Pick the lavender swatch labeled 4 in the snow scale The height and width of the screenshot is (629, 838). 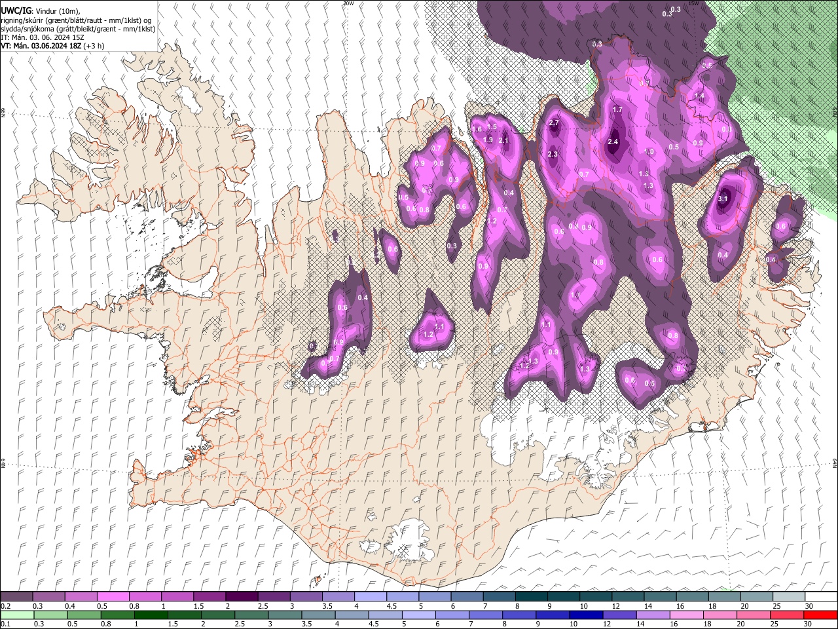370,597
